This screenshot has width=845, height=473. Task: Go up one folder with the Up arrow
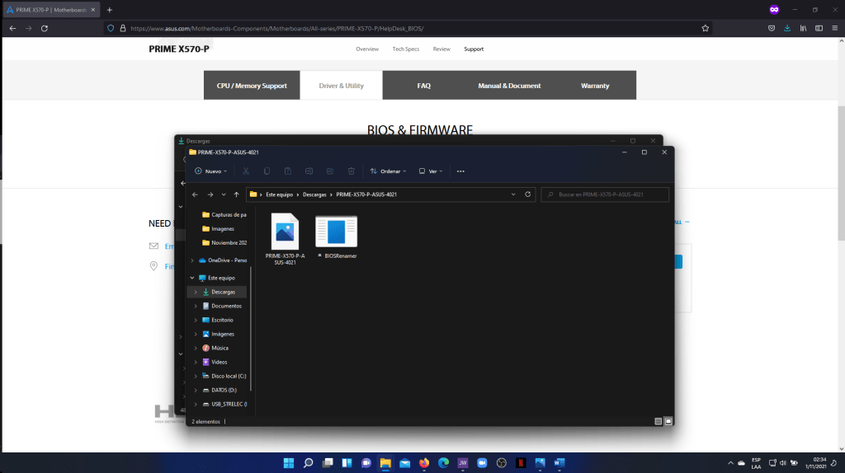point(237,194)
